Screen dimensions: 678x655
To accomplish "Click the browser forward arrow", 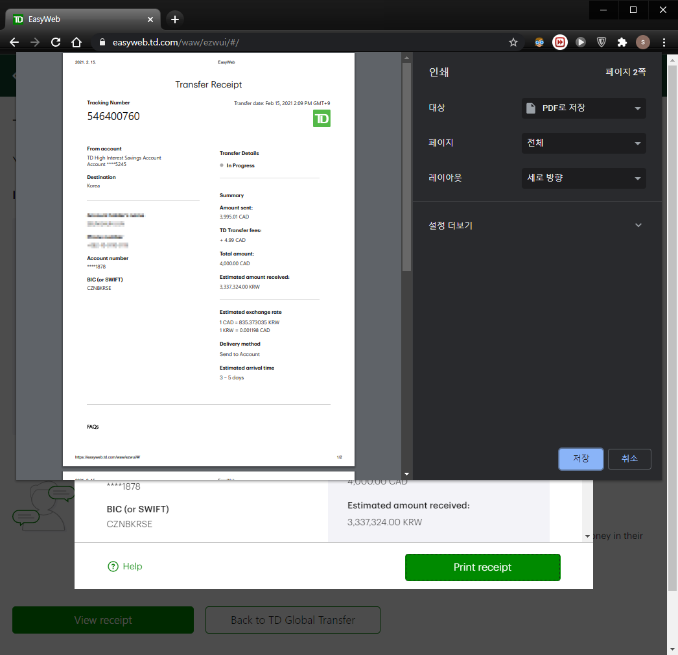I will pos(35,42).
